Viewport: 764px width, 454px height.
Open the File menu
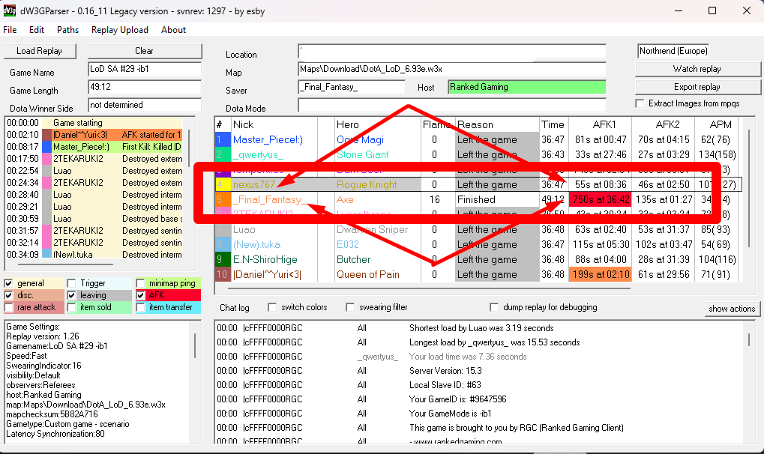(10, 30)
